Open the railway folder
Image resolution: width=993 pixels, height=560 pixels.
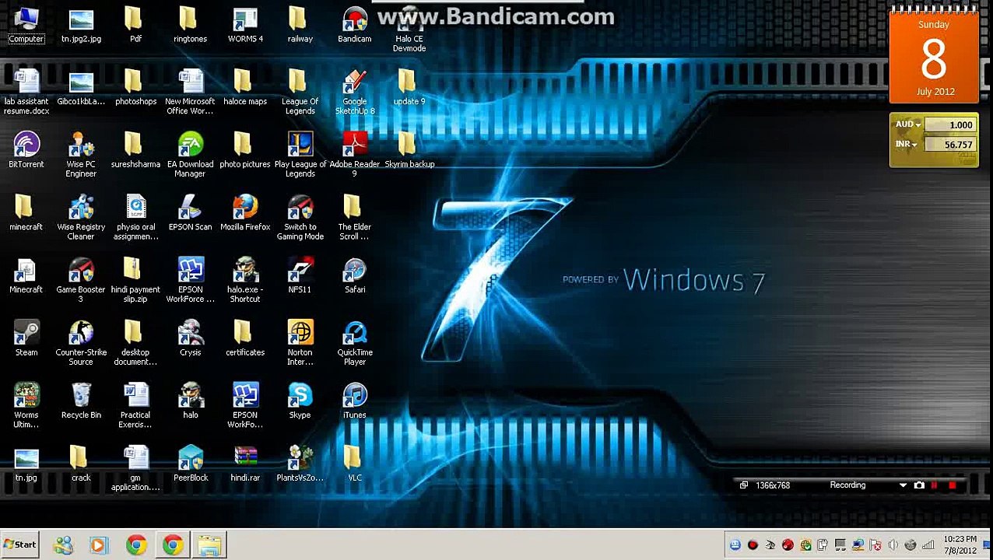(x=300, y=25)
